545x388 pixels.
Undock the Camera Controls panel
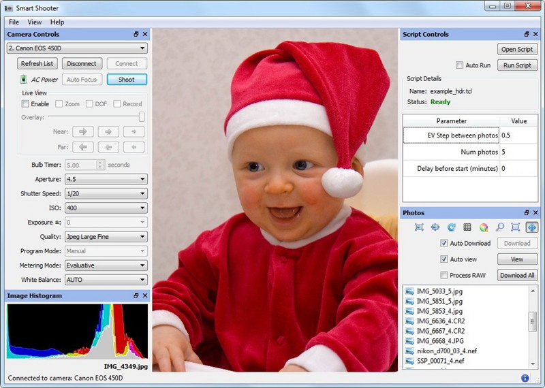coord(136,34)
